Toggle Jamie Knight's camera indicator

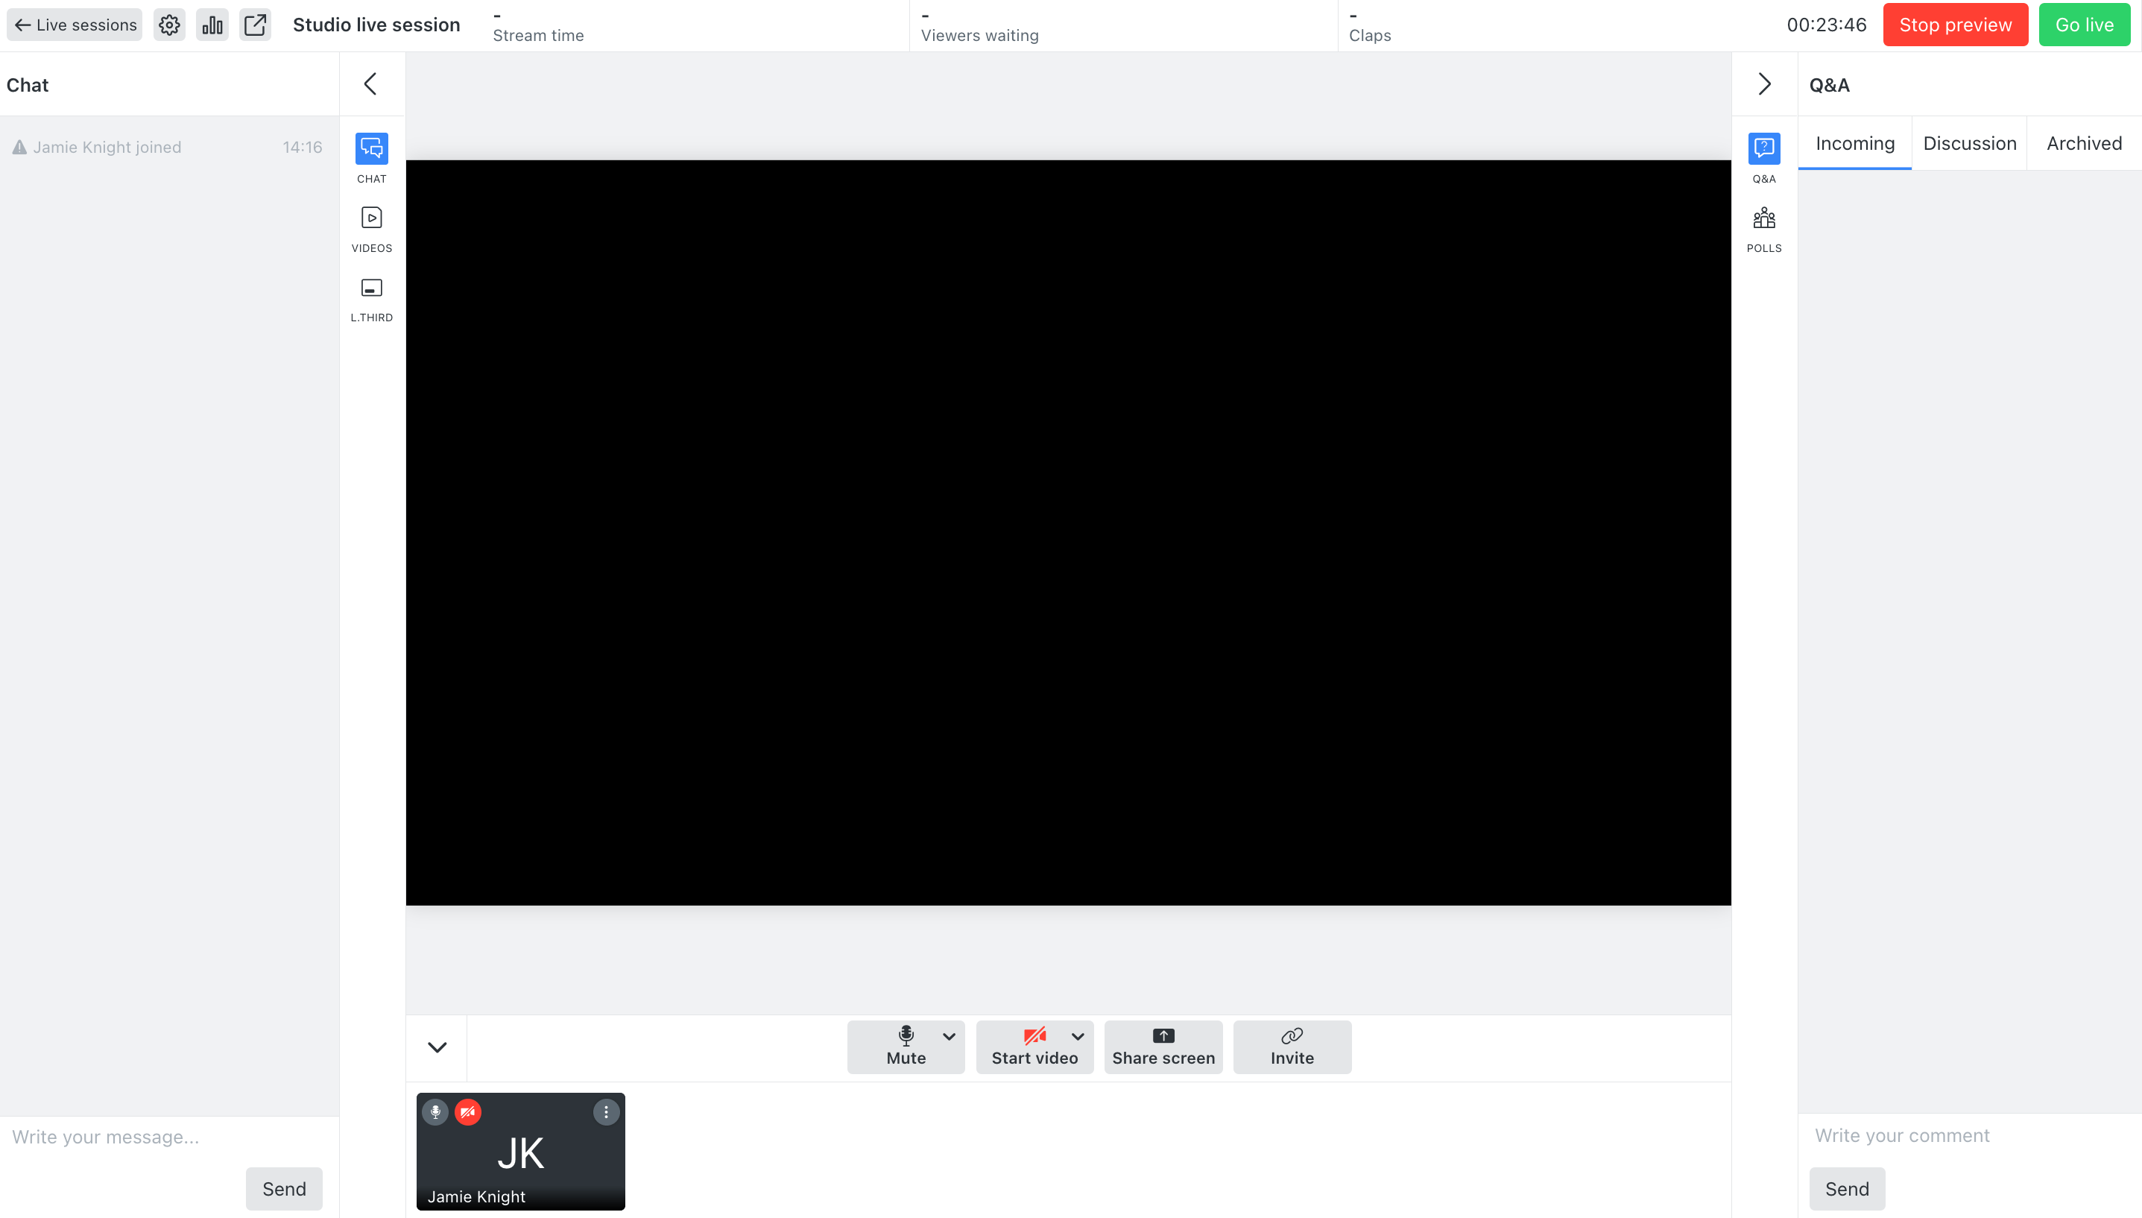point(468,1111)
